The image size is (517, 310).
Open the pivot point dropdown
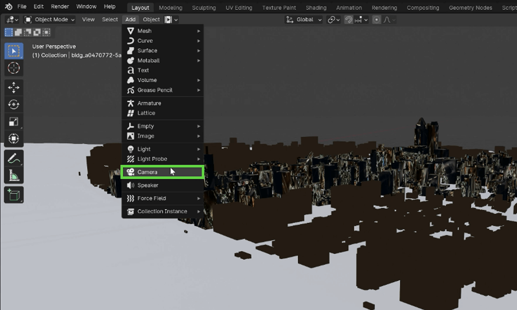tap(333, 20)
